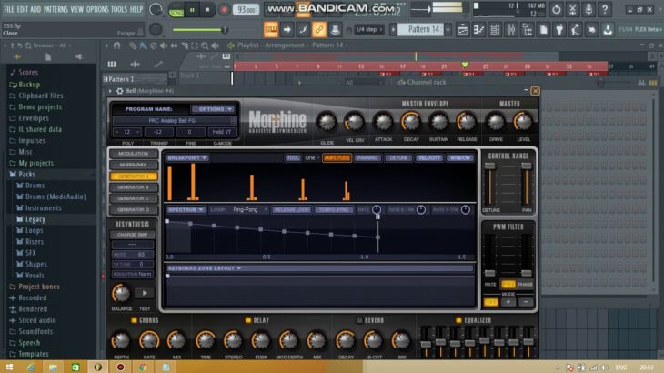Click the Resynthesis test play button
664x373 pixels.
(145, 293)
